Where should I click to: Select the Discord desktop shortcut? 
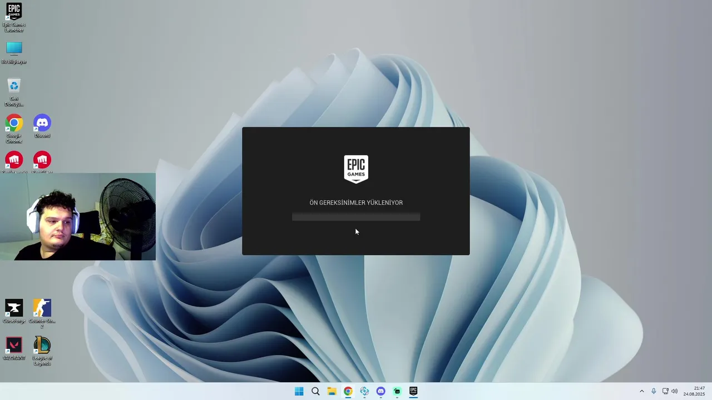click(x=42, y=126)
